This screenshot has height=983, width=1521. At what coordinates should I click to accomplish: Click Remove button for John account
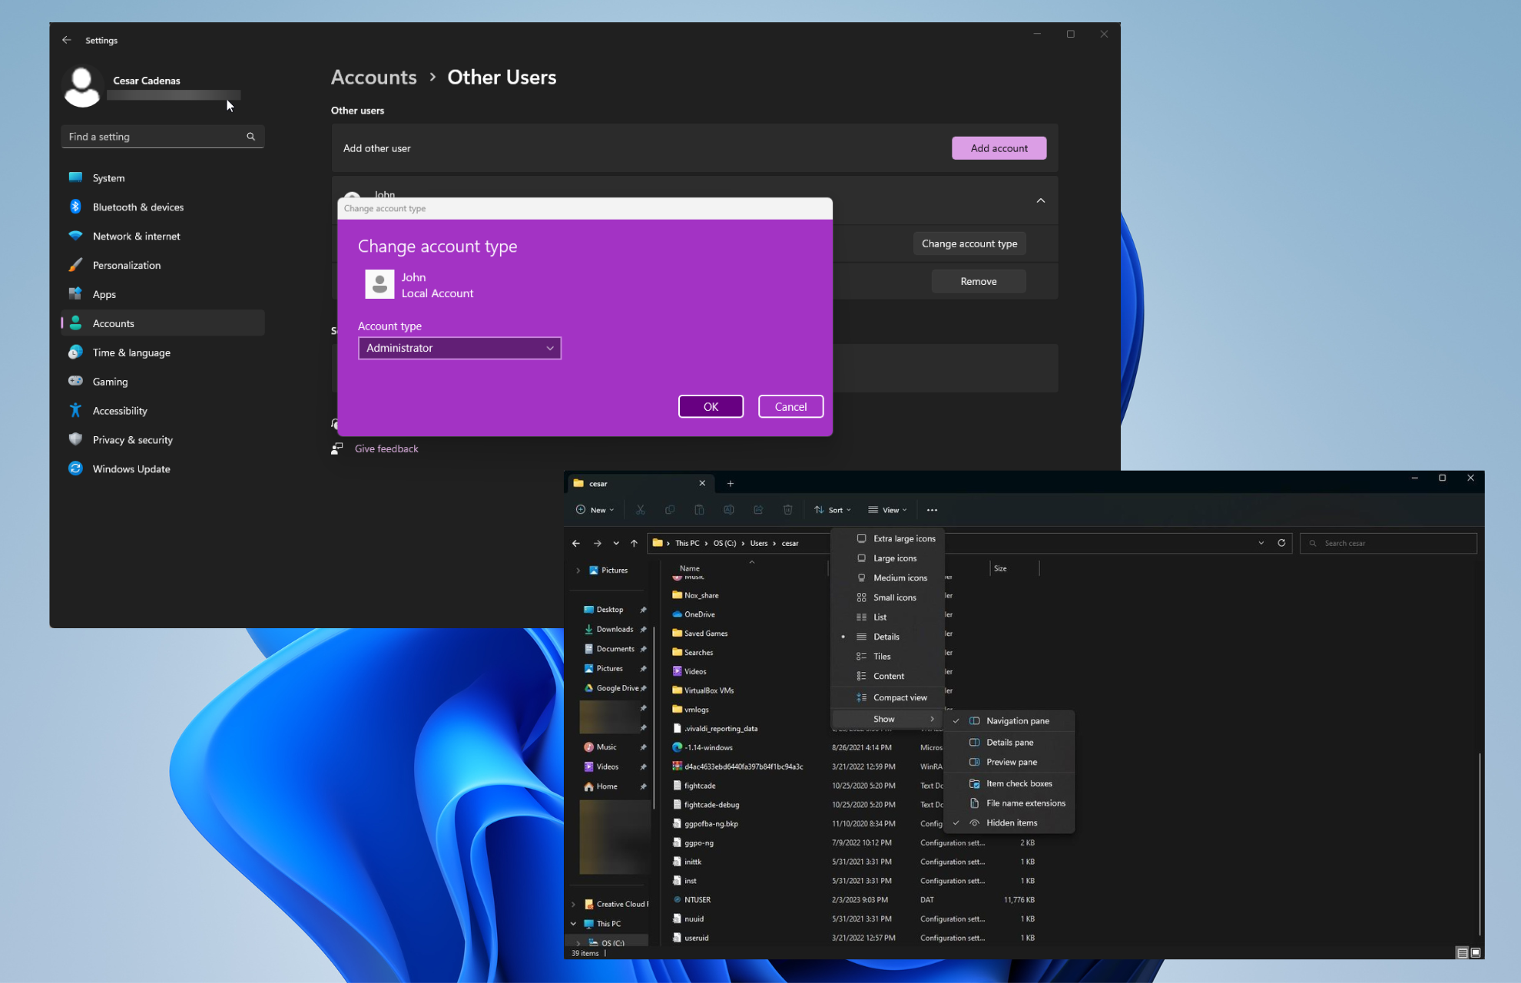(x=979, y=282)
